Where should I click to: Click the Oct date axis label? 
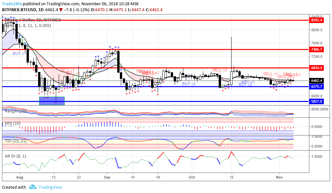192,177
